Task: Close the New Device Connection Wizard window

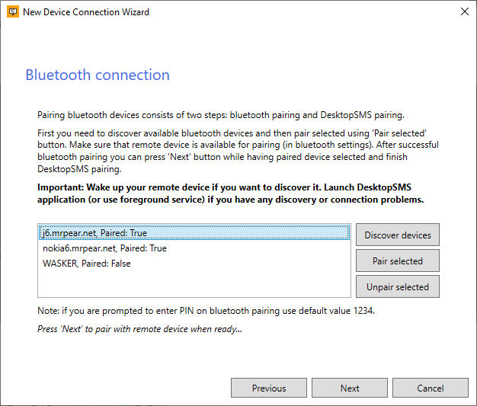Action: 465,12
